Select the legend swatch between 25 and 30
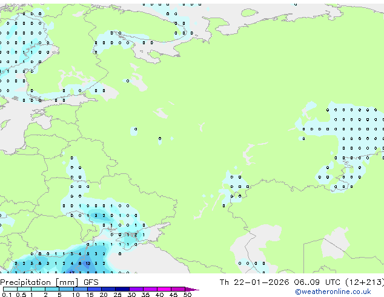 pos(122,289)
